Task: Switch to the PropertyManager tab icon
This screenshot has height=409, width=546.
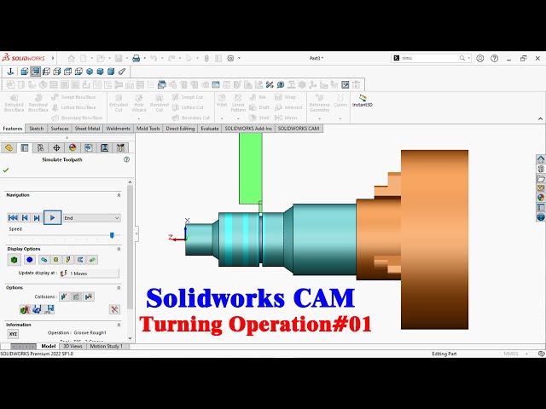Action: 25,147
